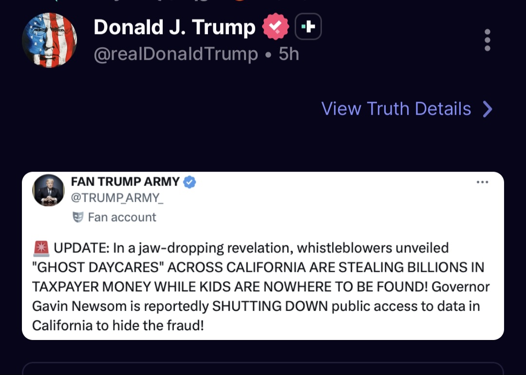Open the Truth+ badge icon beside the verified checkmark
The width and height of the screenshot is (526, 375).
tap(309, 27)
